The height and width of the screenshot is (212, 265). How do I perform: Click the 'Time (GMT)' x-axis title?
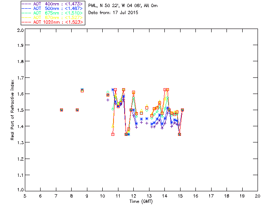click(141, 202)
